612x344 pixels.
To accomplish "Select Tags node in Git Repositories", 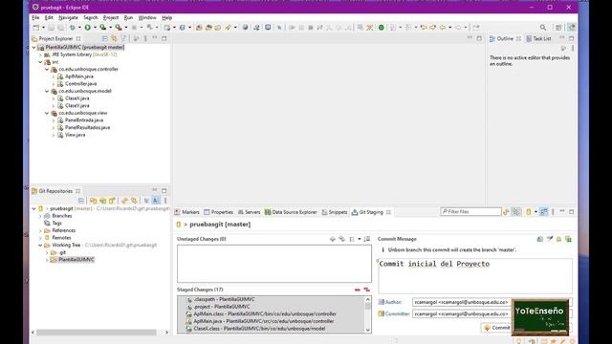I will click(57, 223).
